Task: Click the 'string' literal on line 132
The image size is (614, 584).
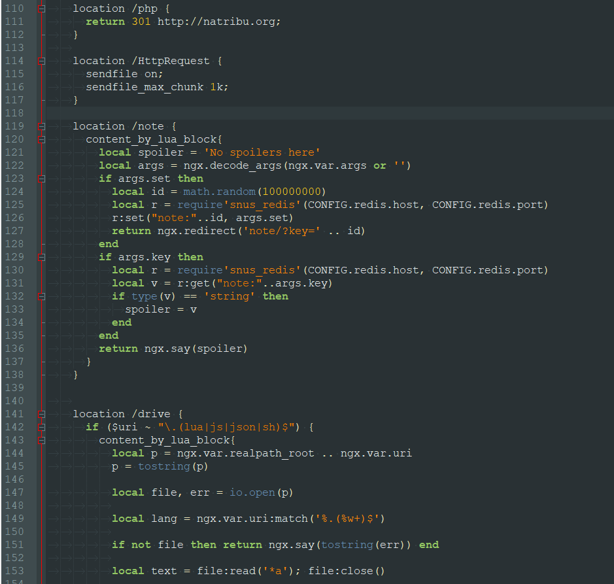Action: click(229, 296)
